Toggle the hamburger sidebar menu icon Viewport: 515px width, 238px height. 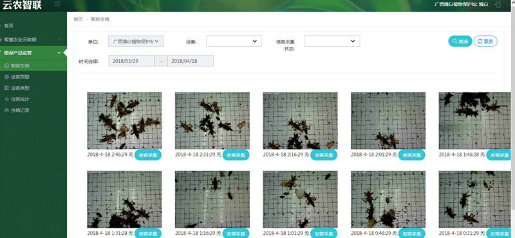57,4
